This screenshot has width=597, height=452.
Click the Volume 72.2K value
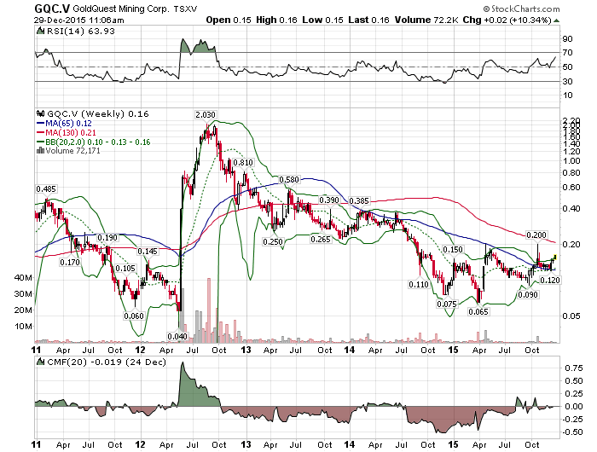[x=426, y=20]
